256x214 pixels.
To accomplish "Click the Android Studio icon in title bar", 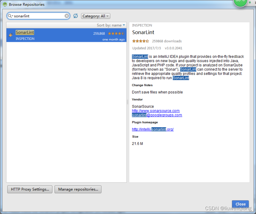I will (5, 4).
